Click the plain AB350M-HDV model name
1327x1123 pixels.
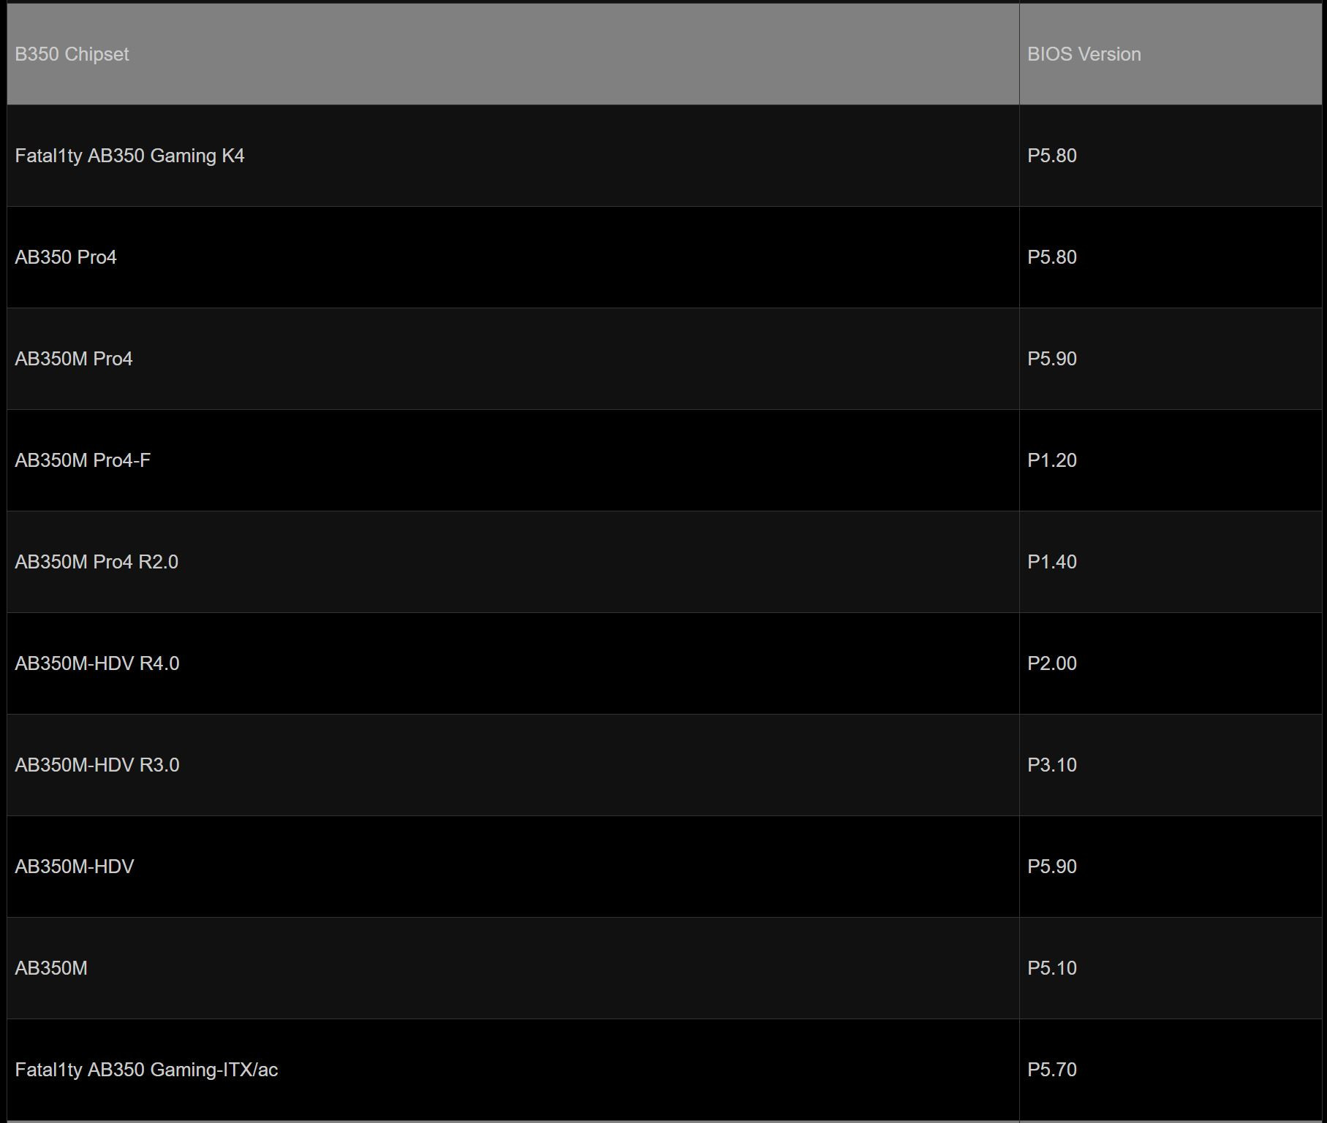click(75, 867)
